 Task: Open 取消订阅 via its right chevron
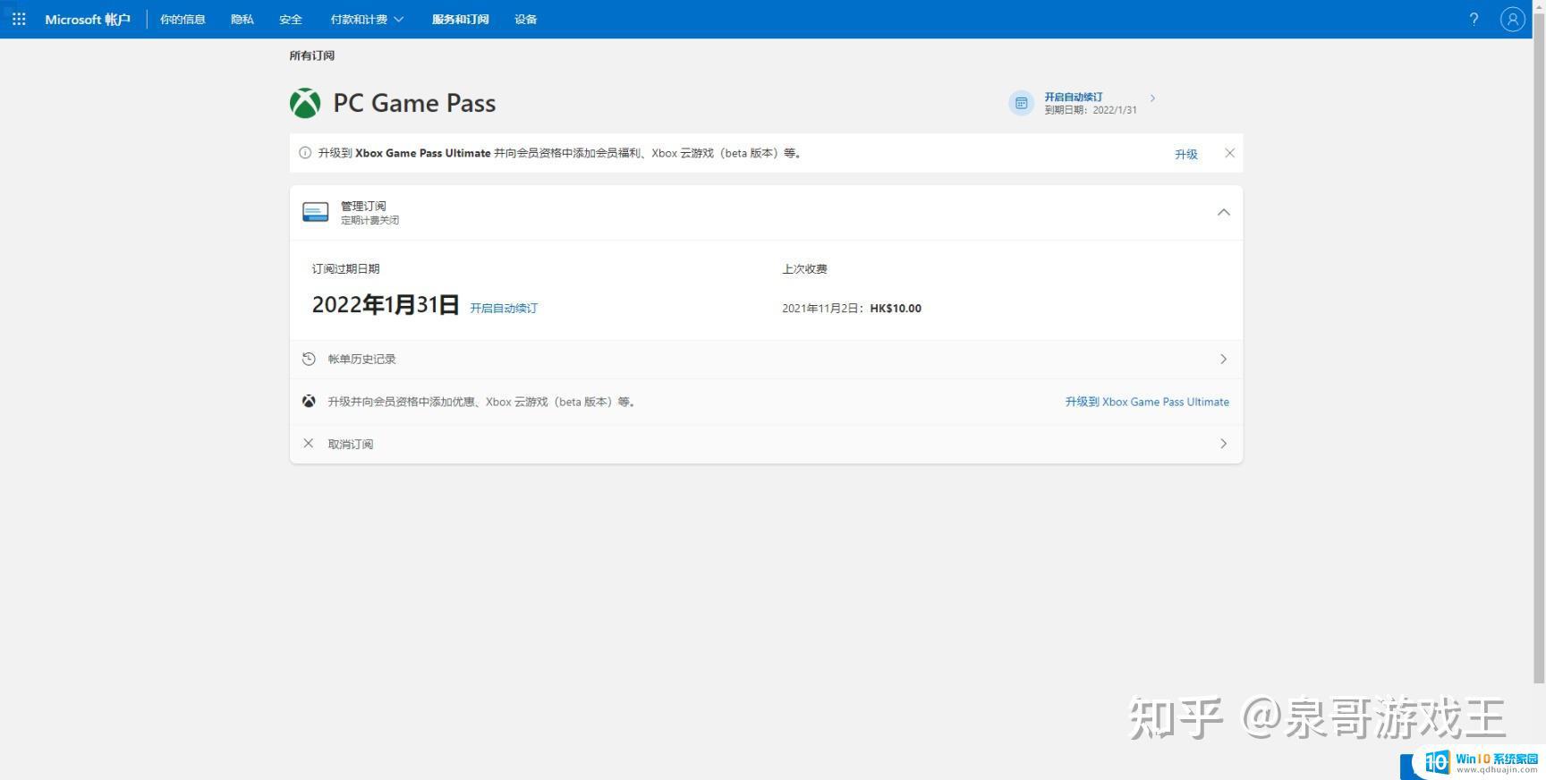1223,444
